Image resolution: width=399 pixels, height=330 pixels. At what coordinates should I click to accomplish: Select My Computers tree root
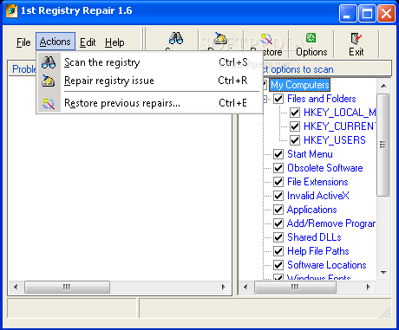point(300,85)
